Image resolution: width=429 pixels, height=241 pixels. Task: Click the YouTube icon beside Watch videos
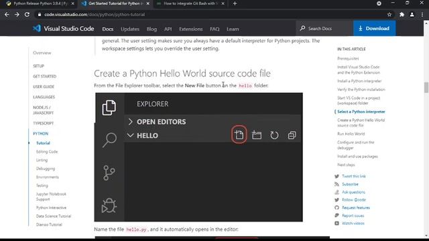point(336,223)
